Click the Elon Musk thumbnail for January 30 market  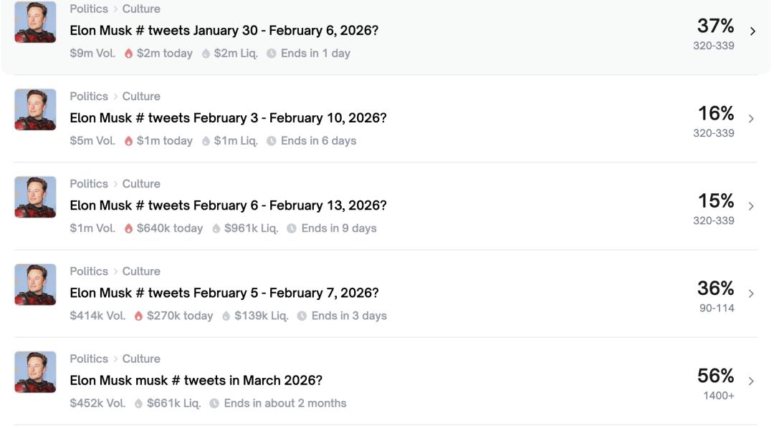[35, 22]
